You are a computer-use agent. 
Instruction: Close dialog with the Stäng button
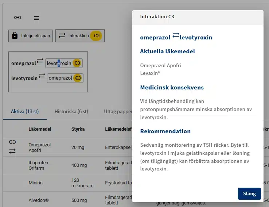click(249, 194)
